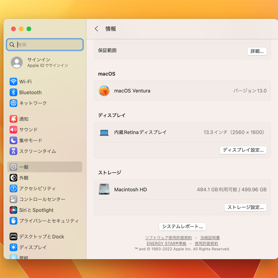Screen dimensions: 278x278
Task: Click the Macintosh HD name text
Action: click(131, 190)
